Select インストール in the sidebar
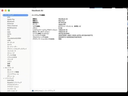 (x=11, y=89)
